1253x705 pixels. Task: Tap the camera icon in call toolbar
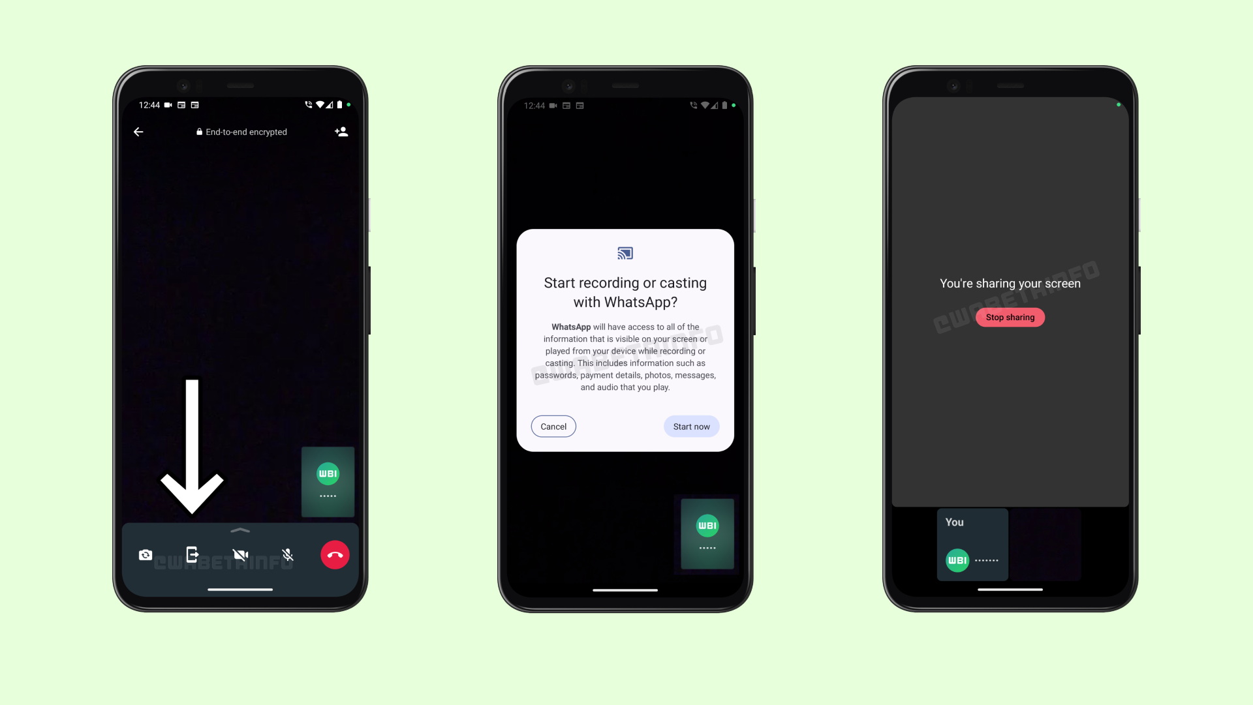pos(145,554)
